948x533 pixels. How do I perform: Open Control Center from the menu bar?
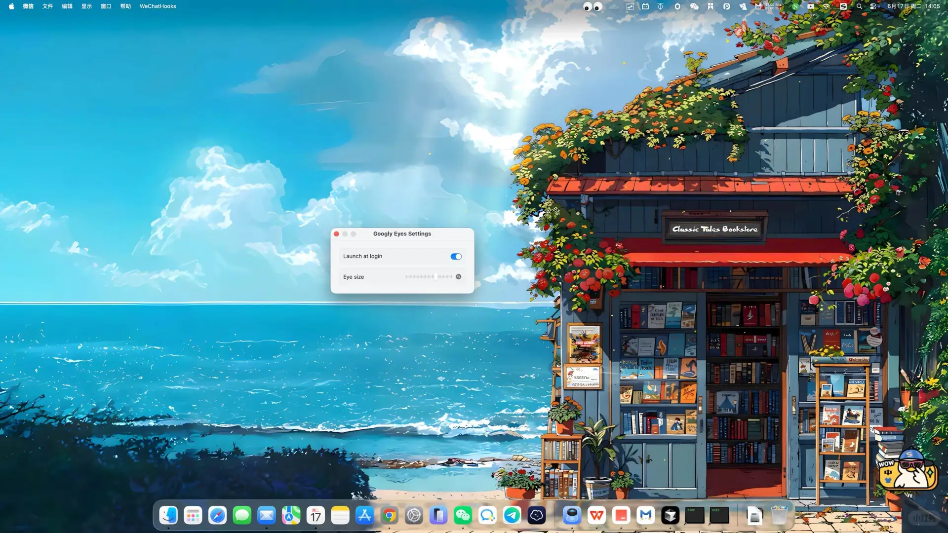click(x=873, y=6)
